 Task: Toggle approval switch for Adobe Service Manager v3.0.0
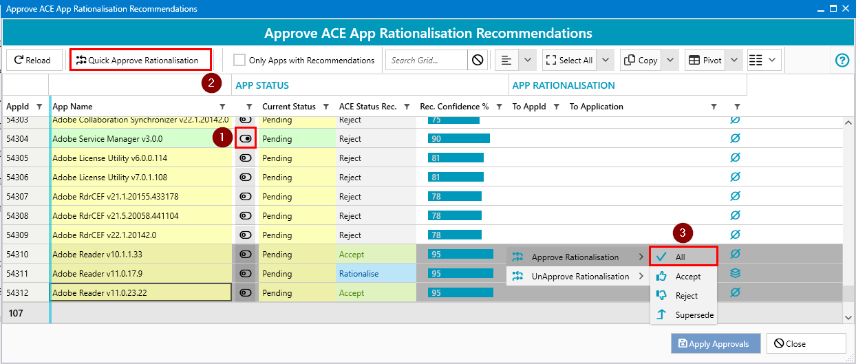[246, 139]
